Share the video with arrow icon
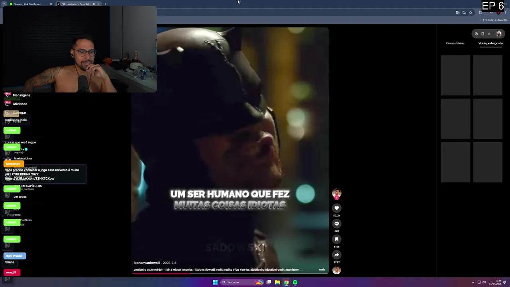 (337, 255)
